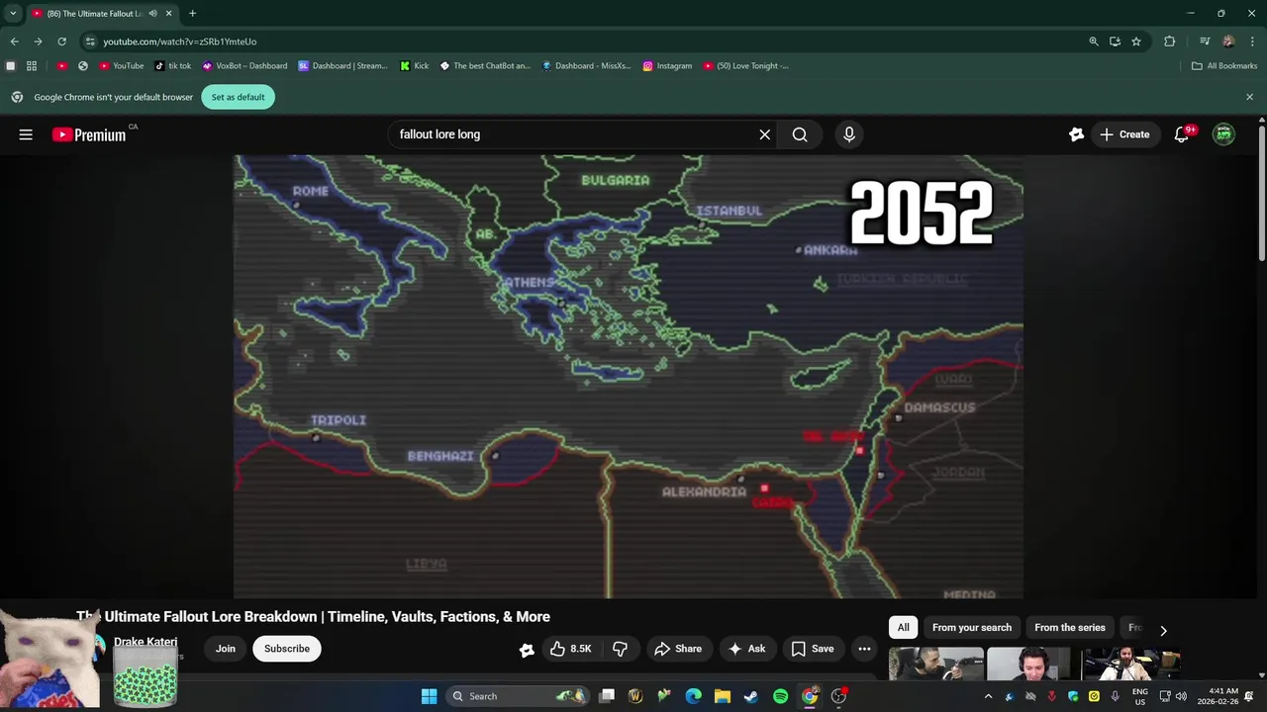Like the video (8.5K)
The width and height of the screenshot is (1267, 712).
[x=571, y=649]
